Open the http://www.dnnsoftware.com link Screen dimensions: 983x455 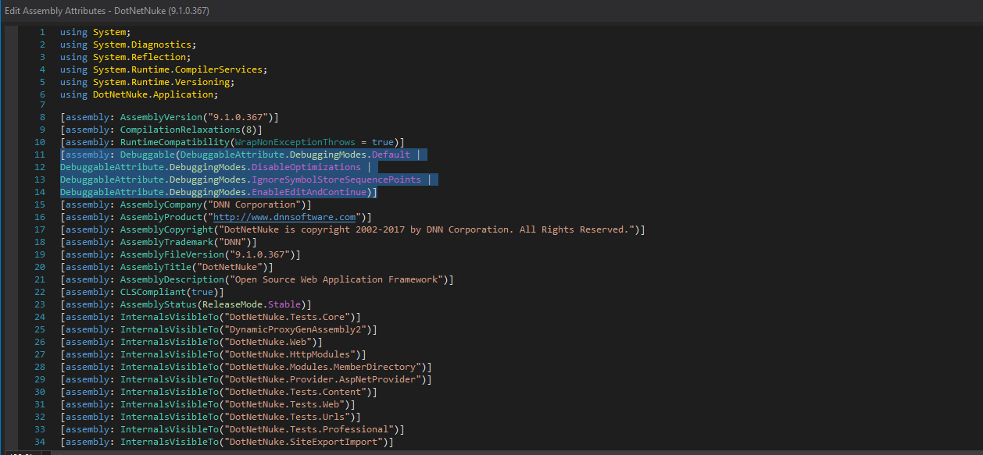pos(284,217)
